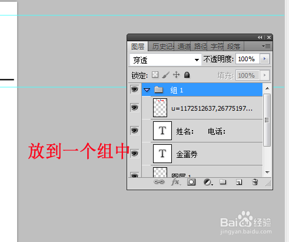The width and height of the screenshot is (289, 242).
Task: Lock image pixels brush icon
Action: tap(166, 75)
